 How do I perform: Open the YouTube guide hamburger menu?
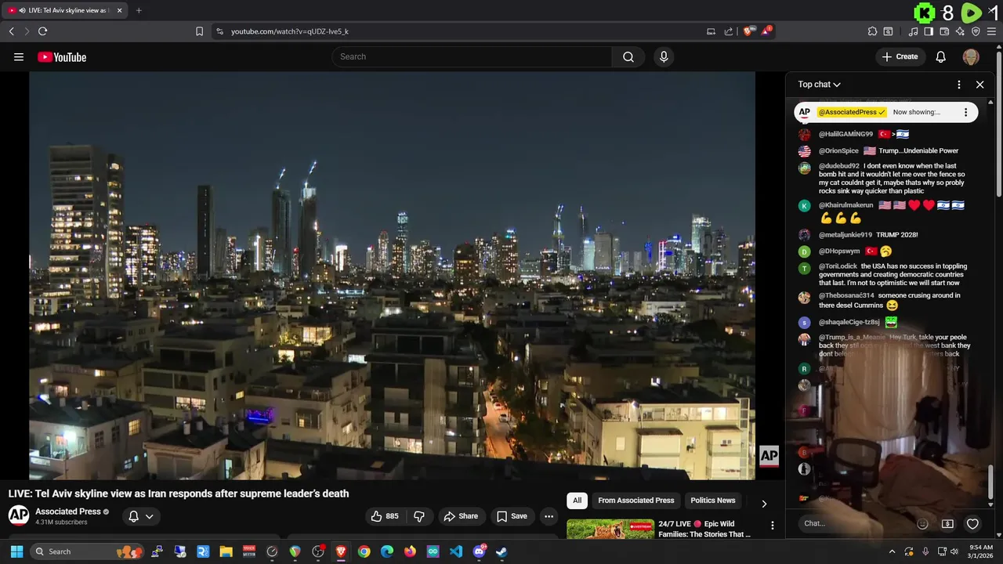tap(19, 56)
